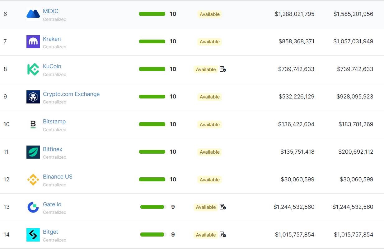
Task: Open the Bitget exchange link
Action: pyautogui.click(x=50, y=232)
